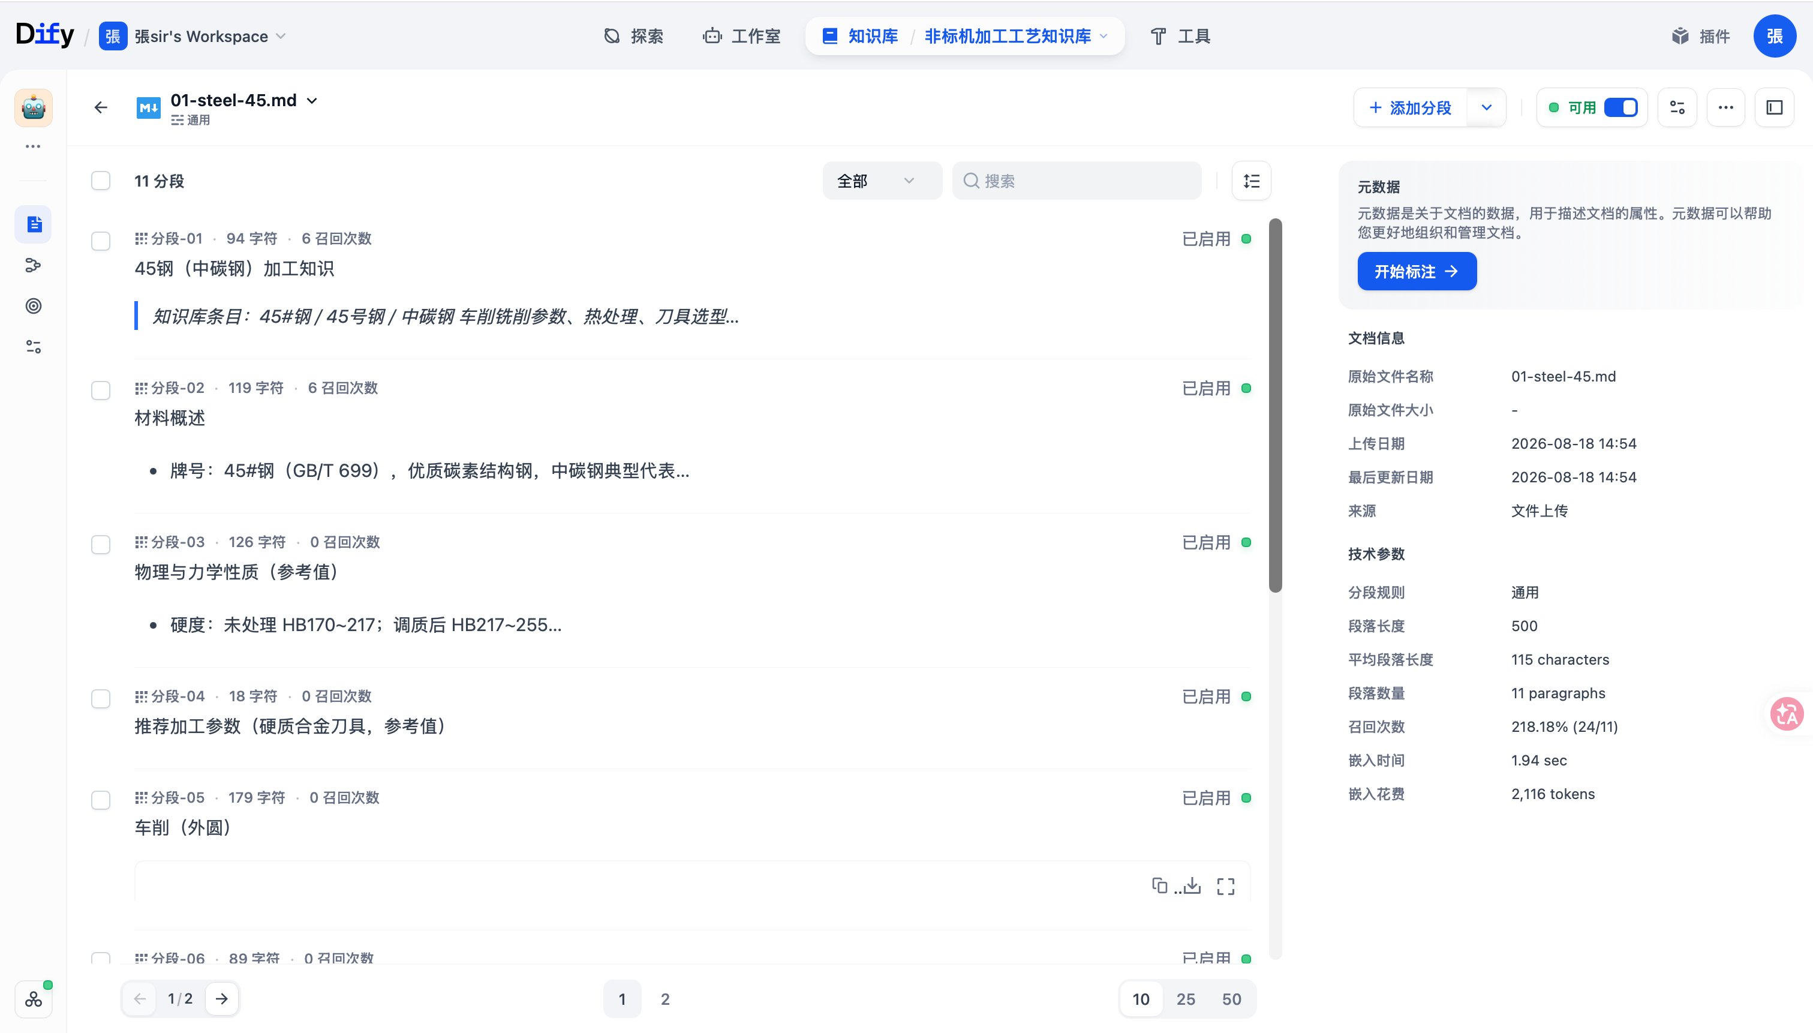Focus the 搜索 segment search field
Image resolution: width=1813 pixels, height=1033 pixels.
coord(1077,181)
